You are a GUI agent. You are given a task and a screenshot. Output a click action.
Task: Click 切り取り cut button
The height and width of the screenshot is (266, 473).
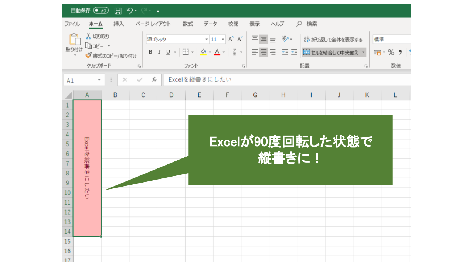(98, 37)
